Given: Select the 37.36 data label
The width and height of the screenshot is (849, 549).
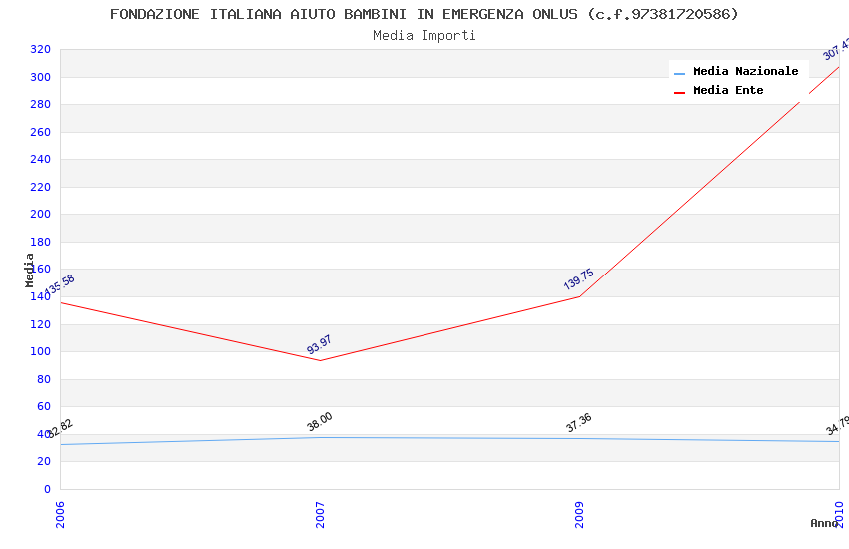Looking at the screenshot, I should [578, 423].
